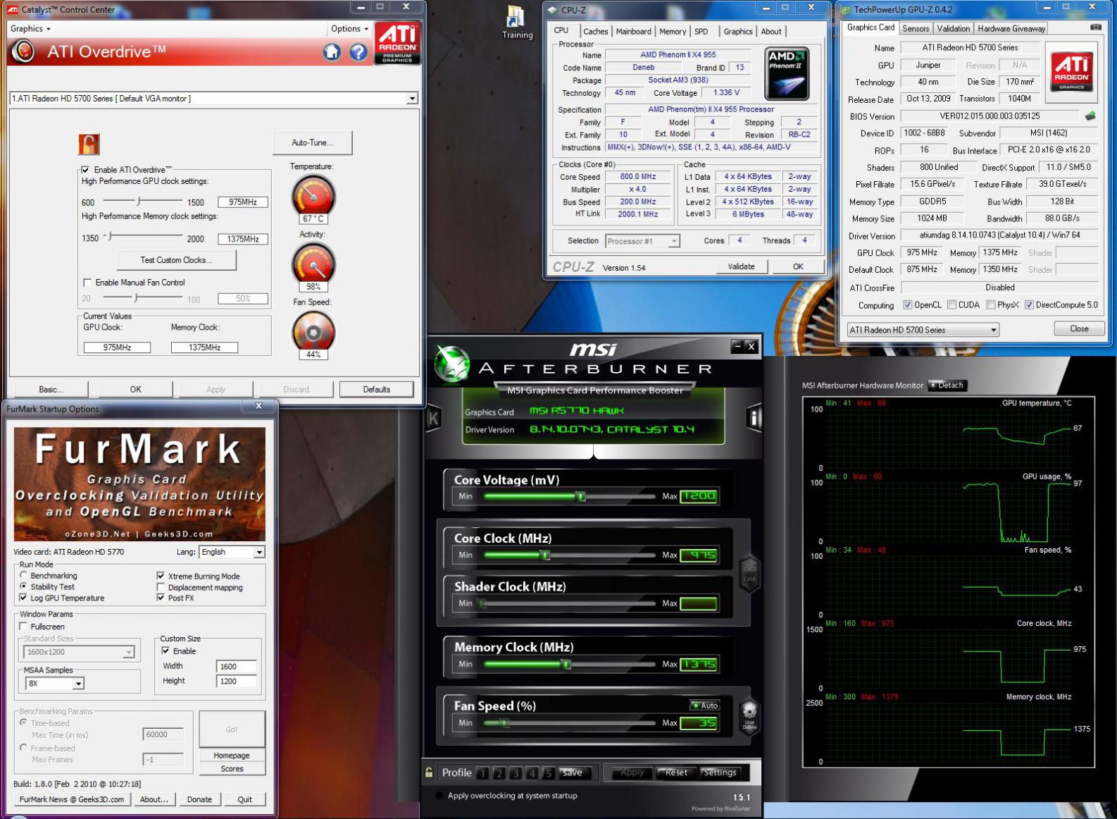Open the Catalyst Control Center help icon

click(x=358, y=51)
